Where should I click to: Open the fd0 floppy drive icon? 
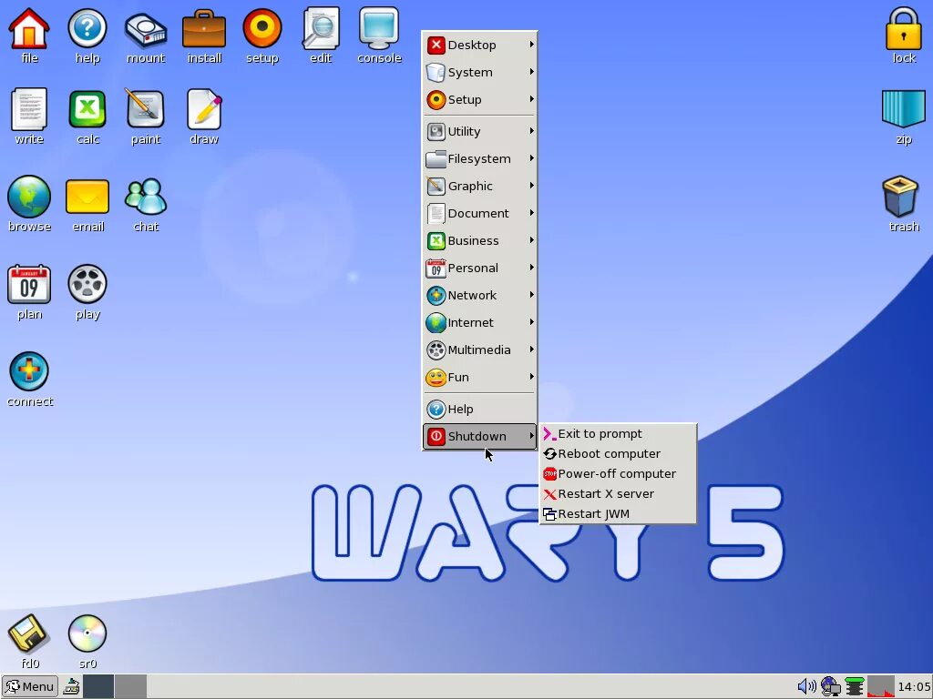pos(28,633)
